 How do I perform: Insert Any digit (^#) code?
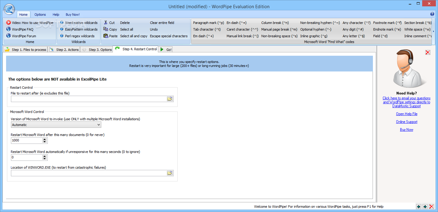tap(353, 29)
